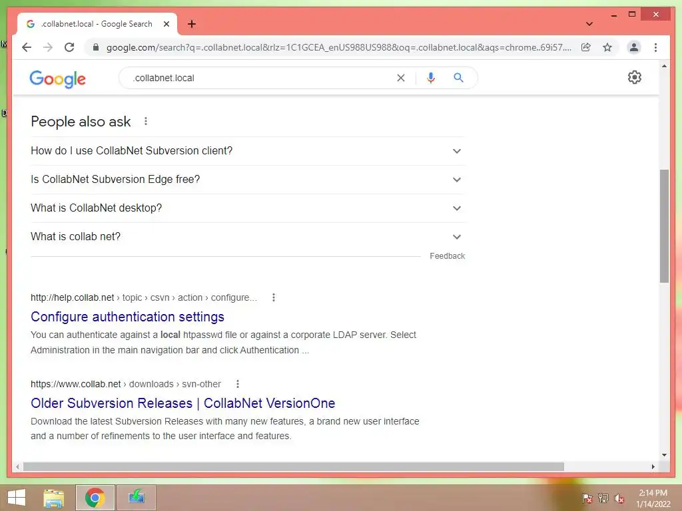Open the tab search dropdown arrow
Image resolution: width=682 pixels, height=511 pixels.
pyautogui.click(x=589, y=24)
